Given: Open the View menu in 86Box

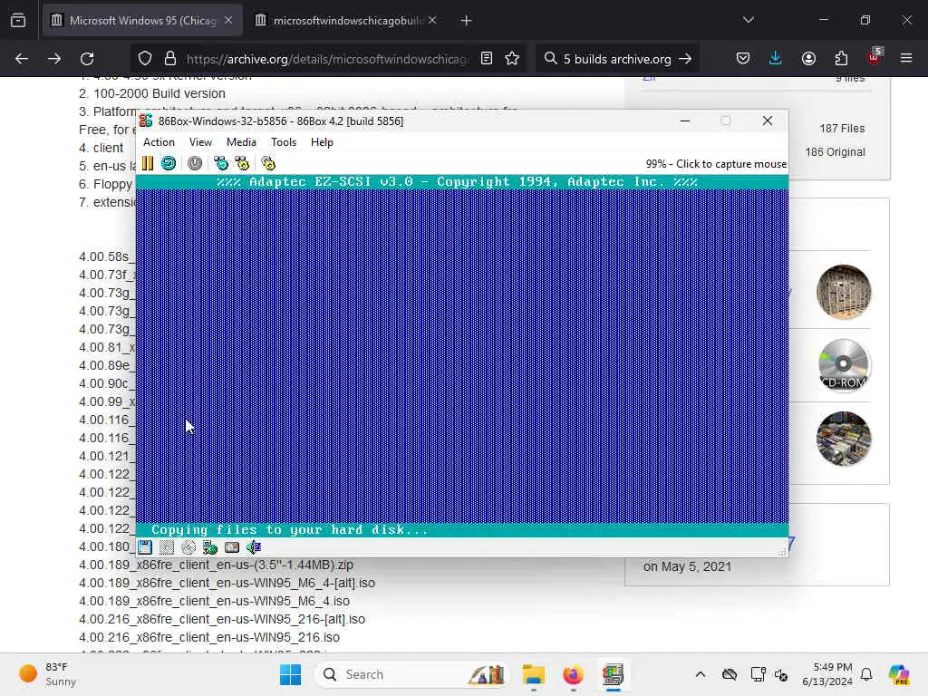Looking at the screenshot, I should pos(200,142).
